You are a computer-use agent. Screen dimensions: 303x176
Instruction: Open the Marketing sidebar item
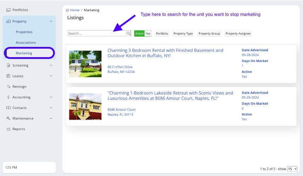coord(24,53)
